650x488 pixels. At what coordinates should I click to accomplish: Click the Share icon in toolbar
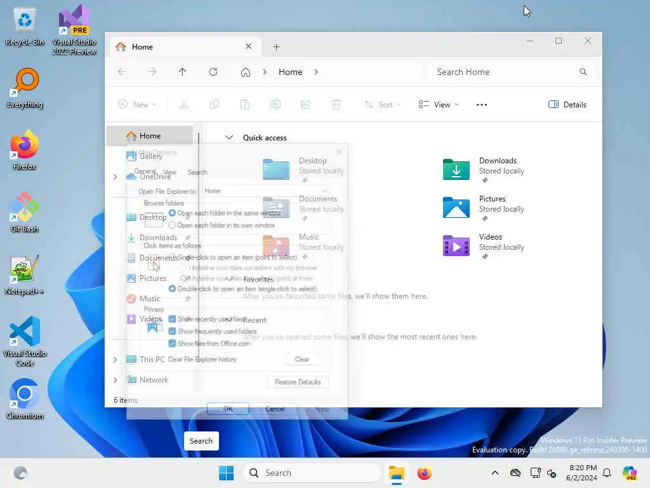coord(306,105)
